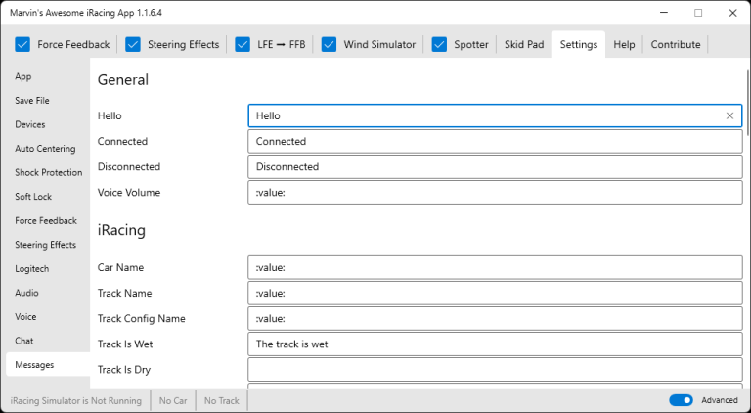This screenshot has height=413, width=751.
Task: Switch to the Help tab
Action: [624, 44]
